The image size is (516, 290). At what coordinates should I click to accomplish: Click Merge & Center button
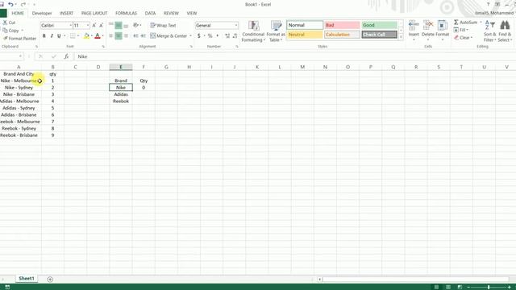[x=169, y=35]
